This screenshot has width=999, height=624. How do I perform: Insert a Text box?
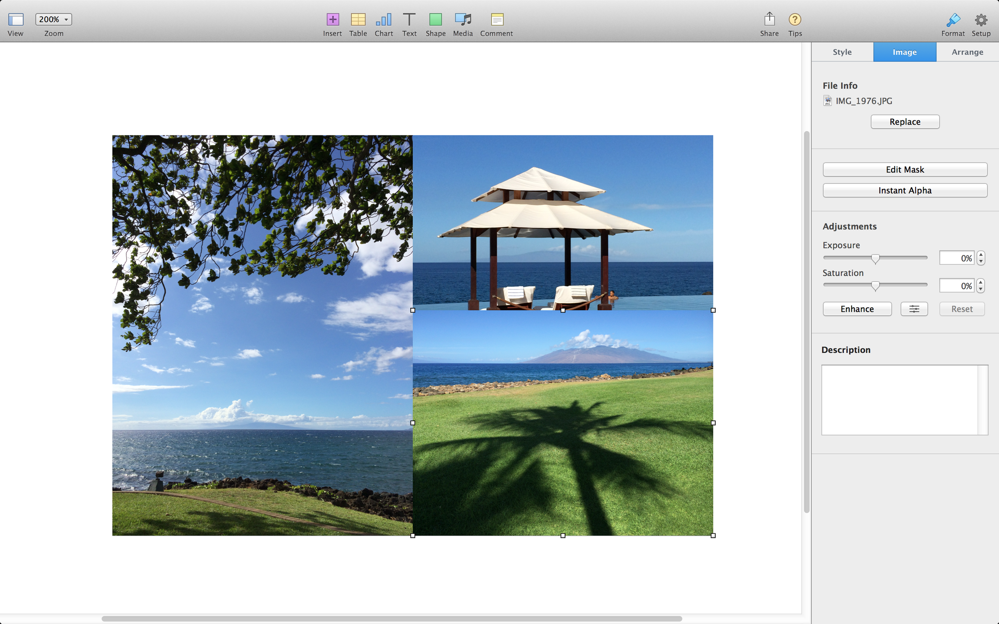tap(409, 20)
